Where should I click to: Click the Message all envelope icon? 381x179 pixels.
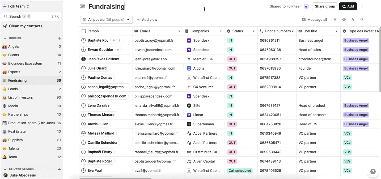[304, 20]
